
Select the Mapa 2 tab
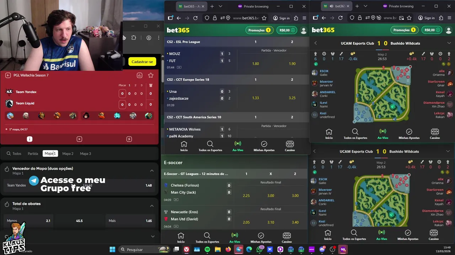tap(68, 154)
